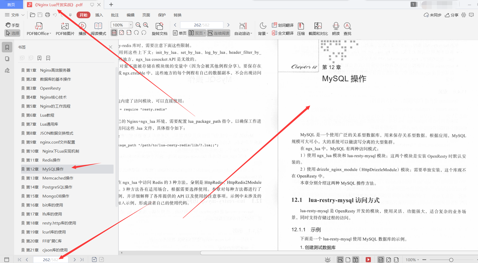The height and width of the screenshot is (263, 478).
Task: Switch to the 插入 ribbon tab
Action: pos(99,15)
